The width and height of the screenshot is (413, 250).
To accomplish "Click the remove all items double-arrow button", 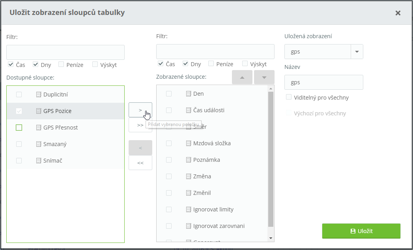I will tap(140, 163).
